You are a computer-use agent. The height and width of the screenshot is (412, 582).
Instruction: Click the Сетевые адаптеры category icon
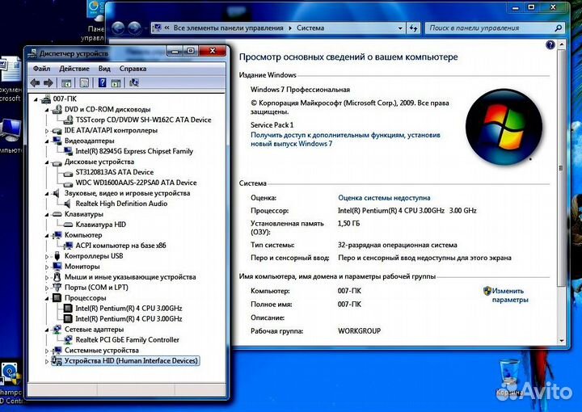[x=57, y=330]
